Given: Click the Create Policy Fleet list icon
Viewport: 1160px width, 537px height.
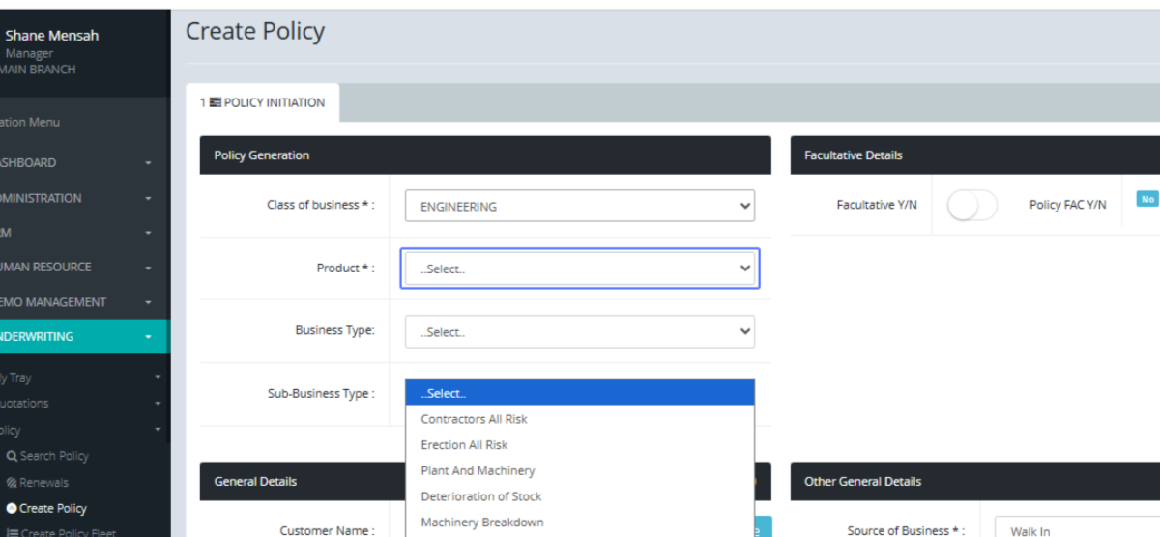Looking at the screenshot, I should (12, 532).
